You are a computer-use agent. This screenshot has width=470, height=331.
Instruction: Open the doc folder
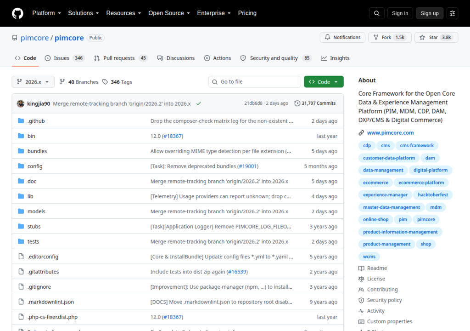32,181
